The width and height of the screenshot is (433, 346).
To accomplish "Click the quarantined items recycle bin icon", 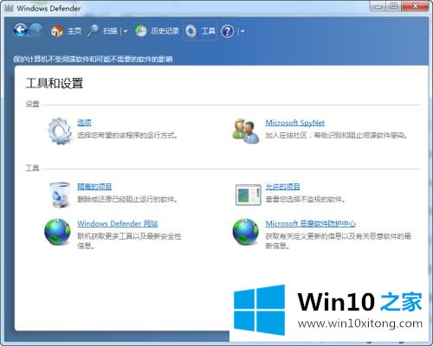I will click(x=60, y=195).
